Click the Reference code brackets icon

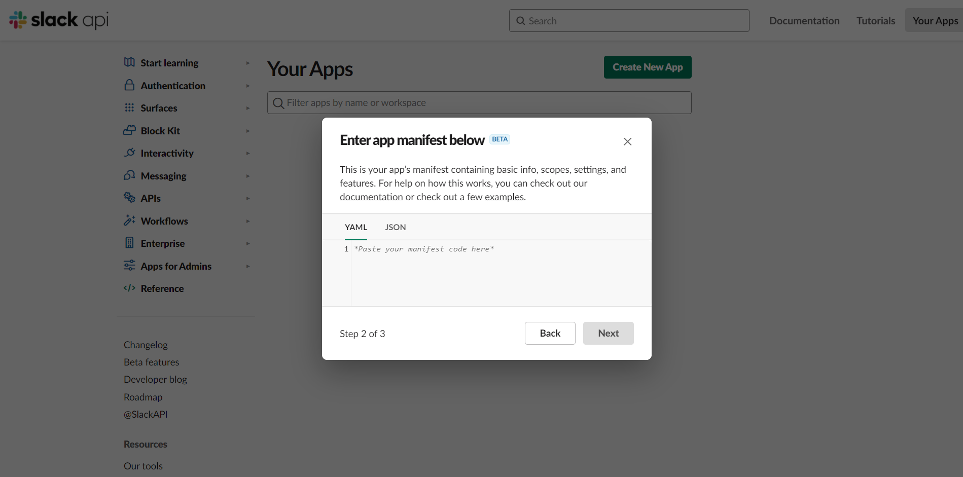pyautogui.click(x=129, y=288)
